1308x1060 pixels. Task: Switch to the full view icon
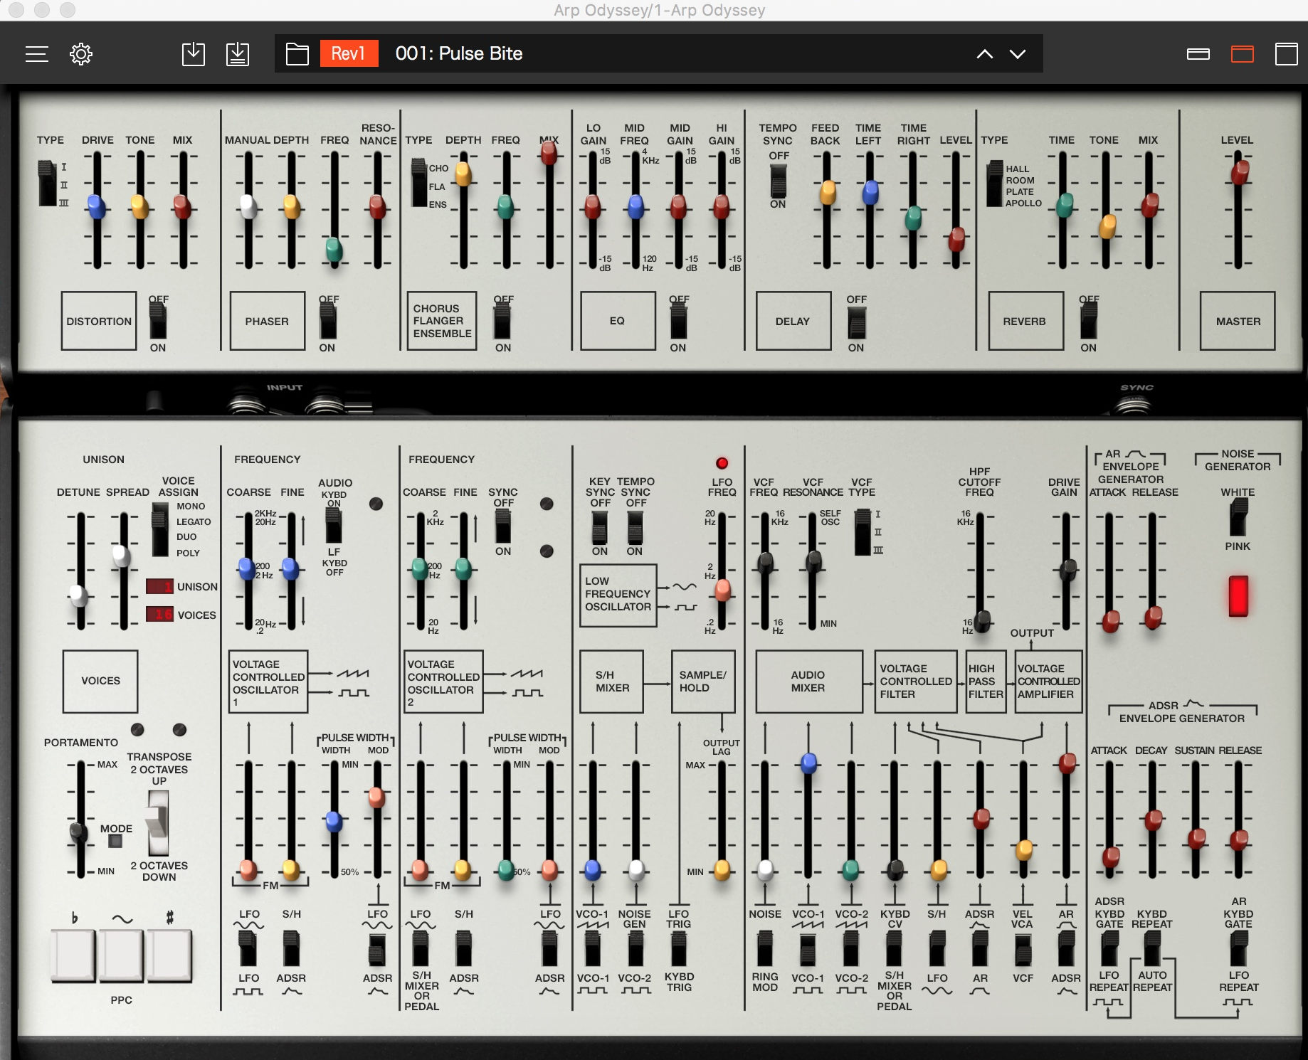pyautogui.click(x=1287, y=54)
